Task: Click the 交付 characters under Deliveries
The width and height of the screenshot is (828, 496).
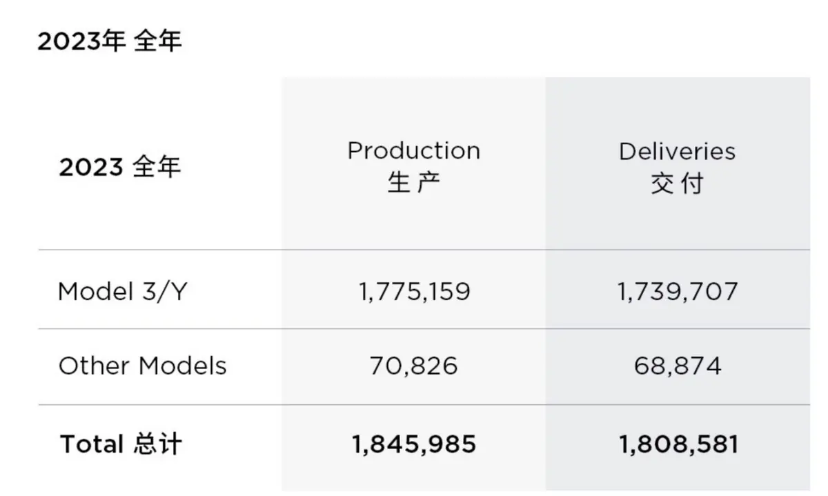Action: click(677, 183)
